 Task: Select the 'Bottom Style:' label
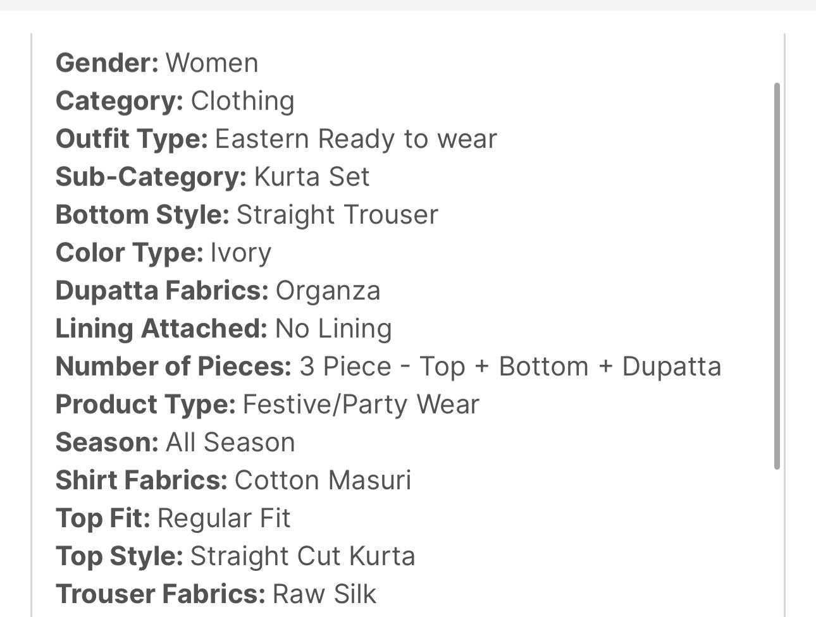tap(142, 215)
